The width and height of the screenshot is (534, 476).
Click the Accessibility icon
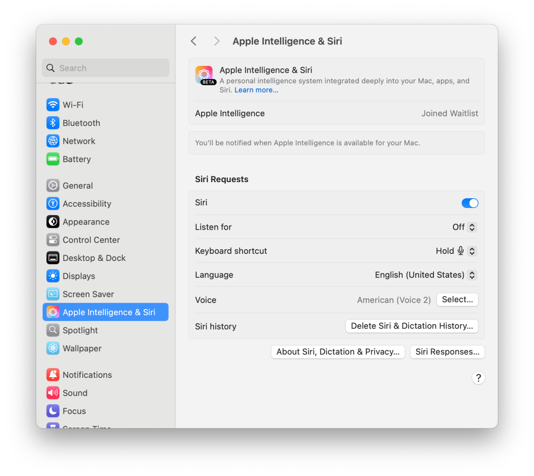[x=53, y=203]
